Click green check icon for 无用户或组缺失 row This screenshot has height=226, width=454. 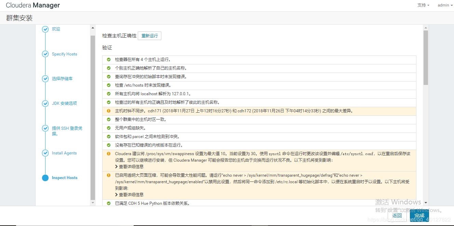[x=109, y=128]
